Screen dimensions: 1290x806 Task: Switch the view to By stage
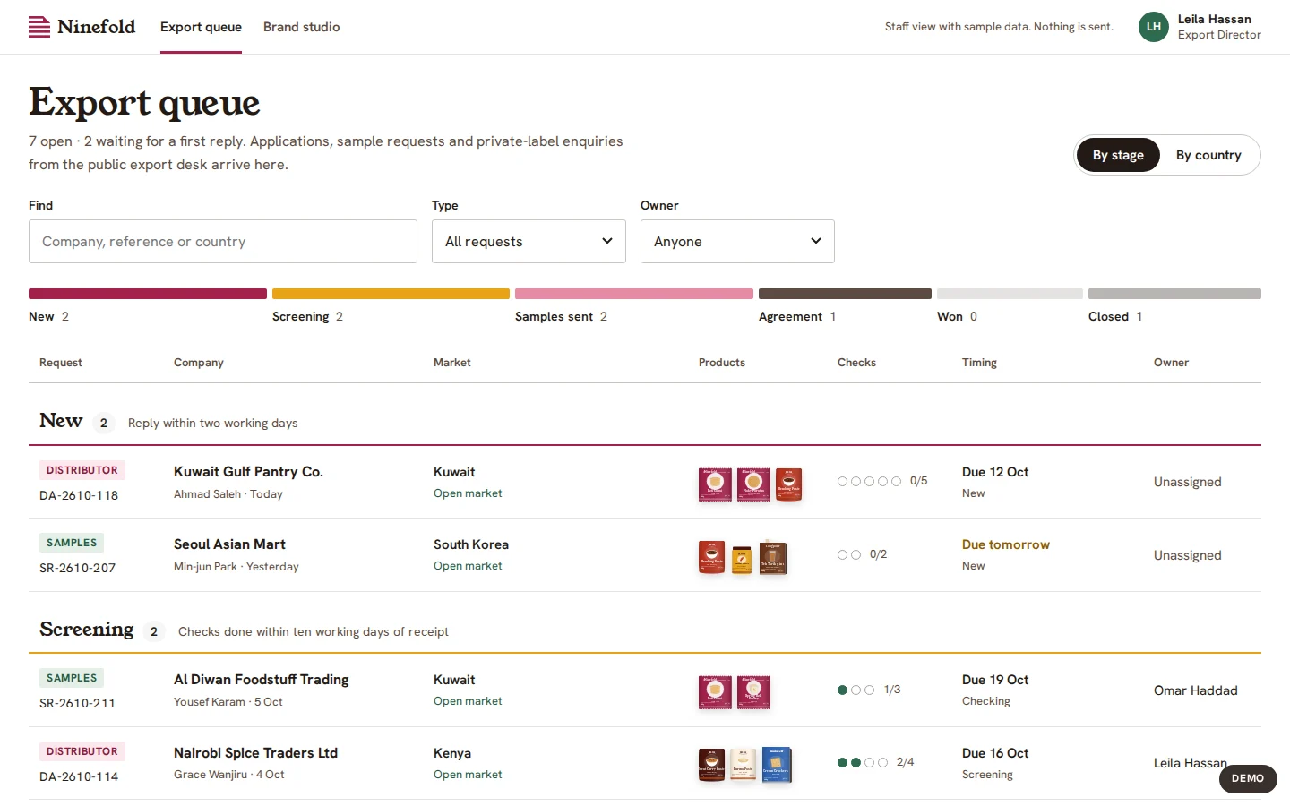(x=1118, y=155)
